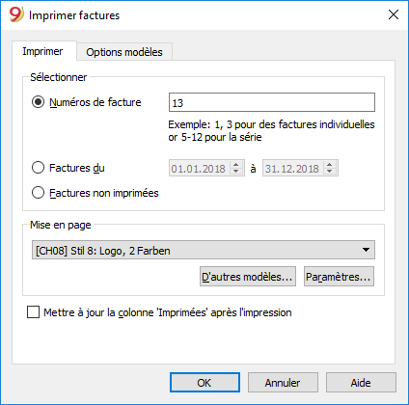Confirm with the OK button

coord(204,383)
